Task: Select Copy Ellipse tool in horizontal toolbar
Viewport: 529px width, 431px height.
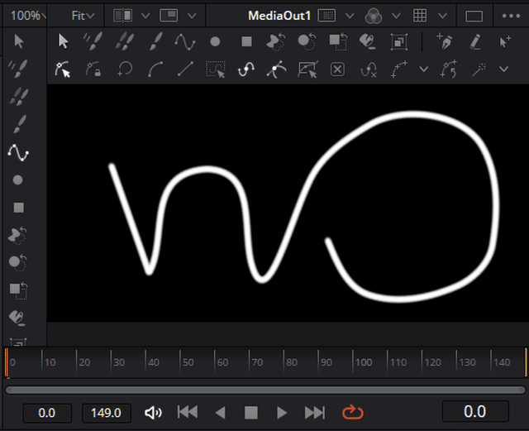Action: click(307, 42)
